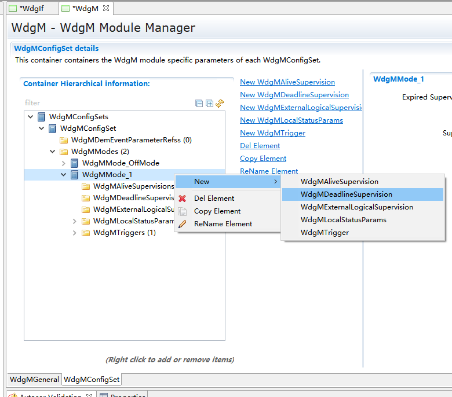Close the WdgM editor tab

click(x=106, y=8)
